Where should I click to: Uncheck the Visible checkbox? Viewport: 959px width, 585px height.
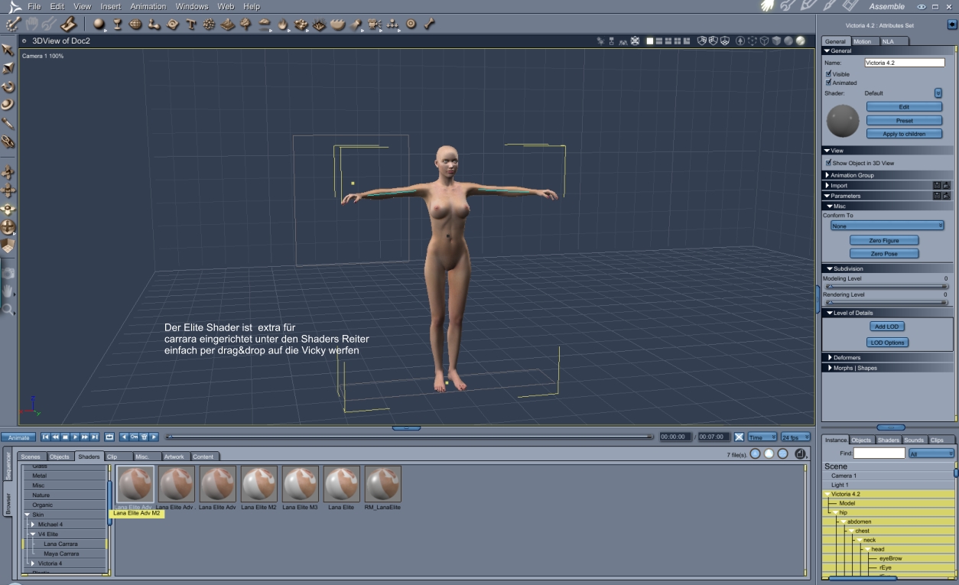pos(829,74)
